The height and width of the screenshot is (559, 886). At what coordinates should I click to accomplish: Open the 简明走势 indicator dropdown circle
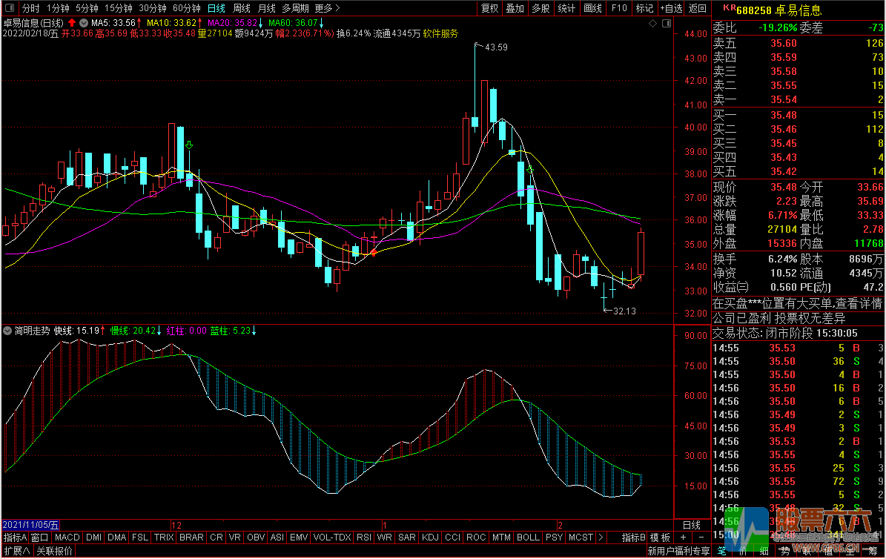point(8,331)
